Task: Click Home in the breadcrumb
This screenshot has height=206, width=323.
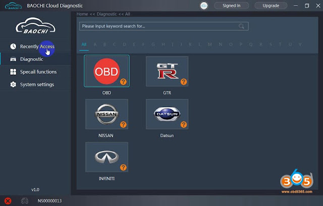Action: point(82,14)
